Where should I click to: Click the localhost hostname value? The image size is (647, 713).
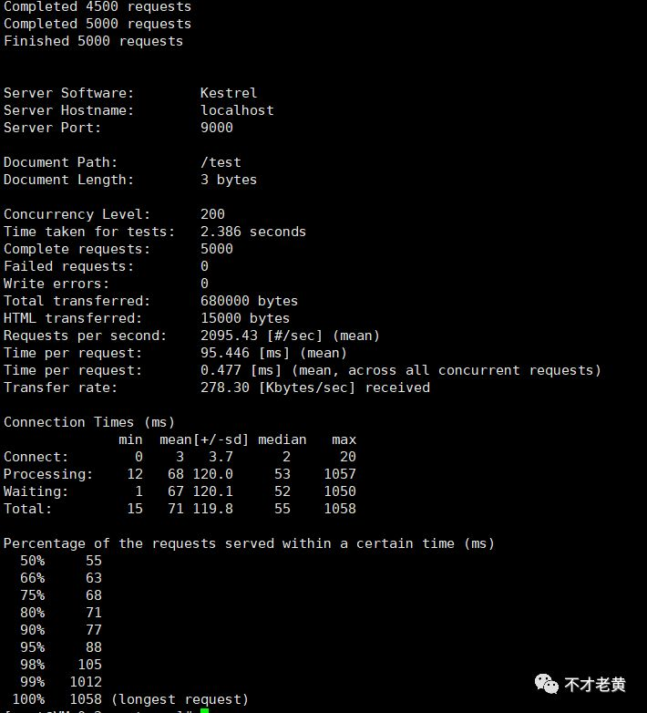point(237,110)
